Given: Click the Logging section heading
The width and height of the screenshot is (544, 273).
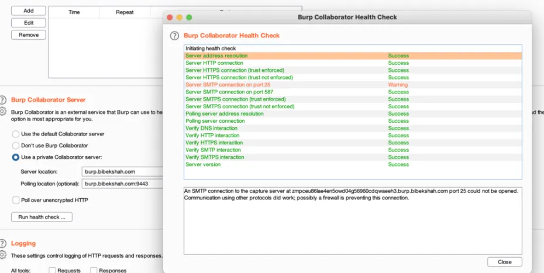Looking at the screenshot, I should tap(23, 244).
